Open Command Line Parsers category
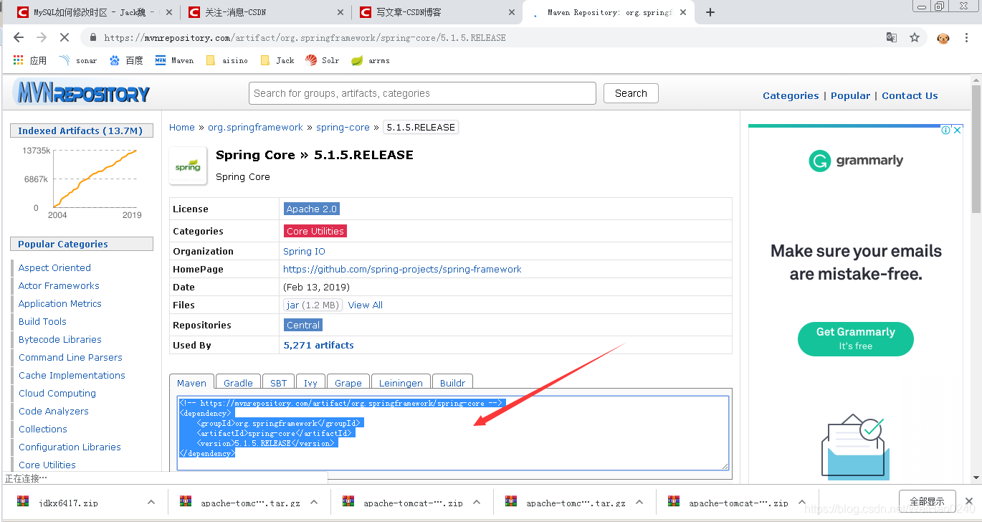 (70, 357)
